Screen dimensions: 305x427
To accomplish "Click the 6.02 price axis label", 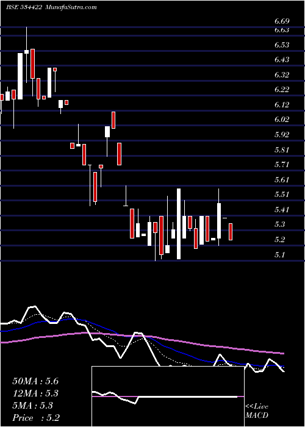I will [282, 120].
